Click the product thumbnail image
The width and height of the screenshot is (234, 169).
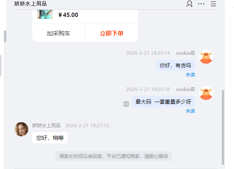(x=45, y=14)
